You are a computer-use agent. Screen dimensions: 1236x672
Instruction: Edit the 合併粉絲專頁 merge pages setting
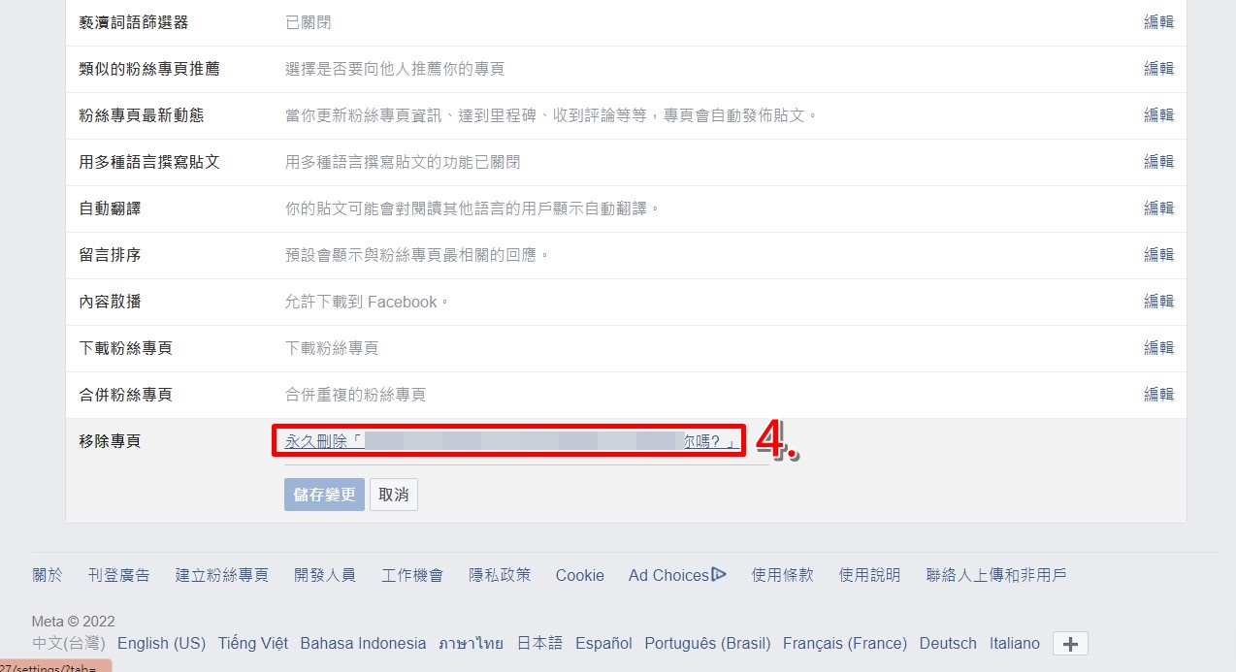pyautogui.click(x=1158, y=395)
